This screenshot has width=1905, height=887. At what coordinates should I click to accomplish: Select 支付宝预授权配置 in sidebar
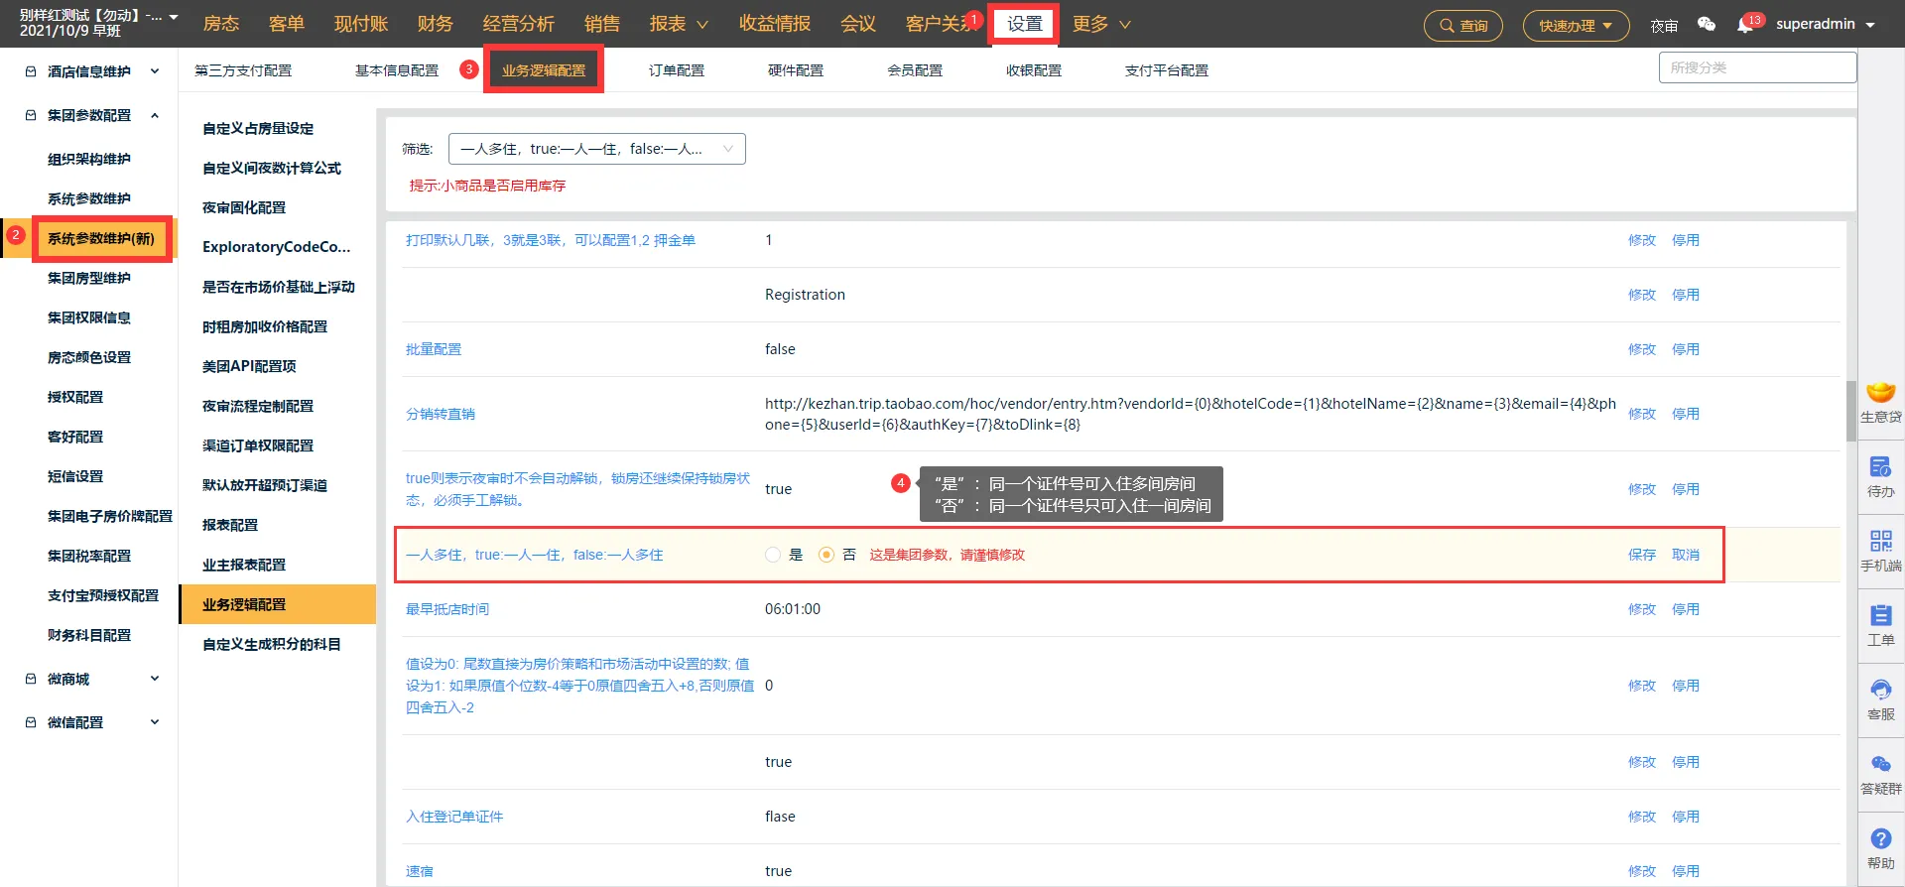pos(103,595)
